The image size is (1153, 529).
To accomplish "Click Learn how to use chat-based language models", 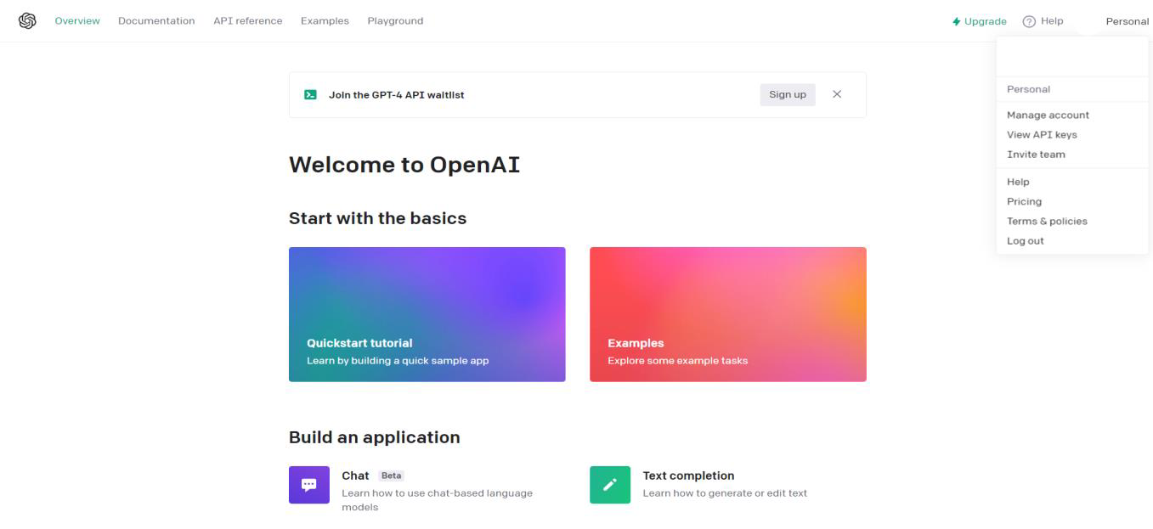I will pos(437,500).
